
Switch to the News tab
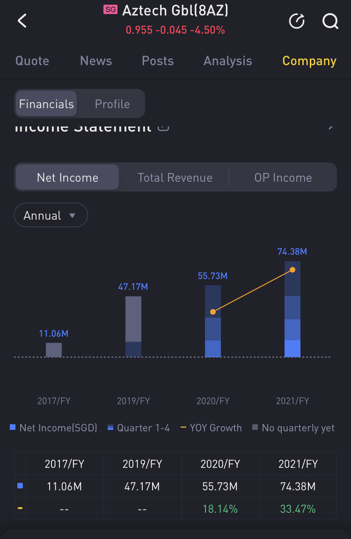coord(96,61)
